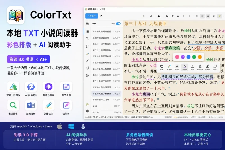Screen dimensions: 225x150
Task: Decrease font size with the A- icon
Action: click(x=173, y=16)
